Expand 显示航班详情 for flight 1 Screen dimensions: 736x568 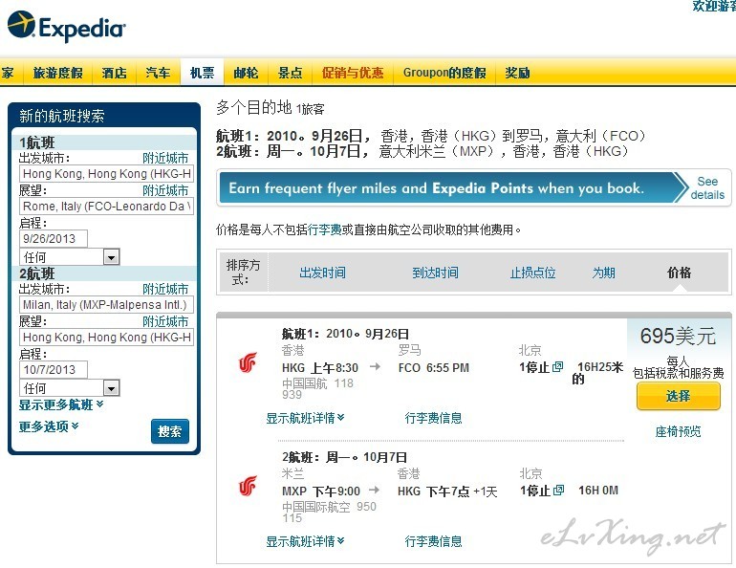(305, 418)
